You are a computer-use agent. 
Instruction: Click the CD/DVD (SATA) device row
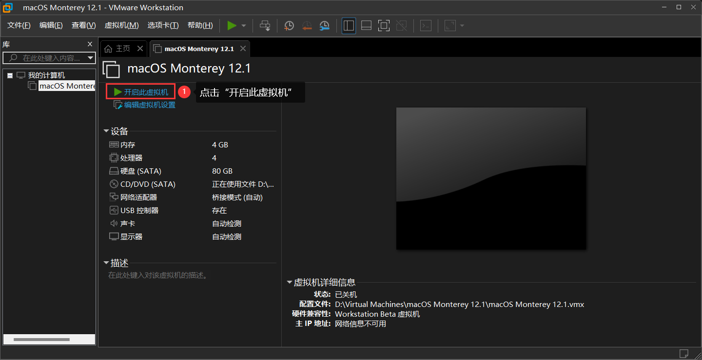coord(192,184)
